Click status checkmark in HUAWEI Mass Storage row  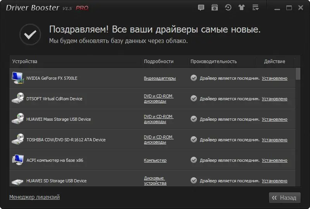pyautogui.click(x=194, y=119)
